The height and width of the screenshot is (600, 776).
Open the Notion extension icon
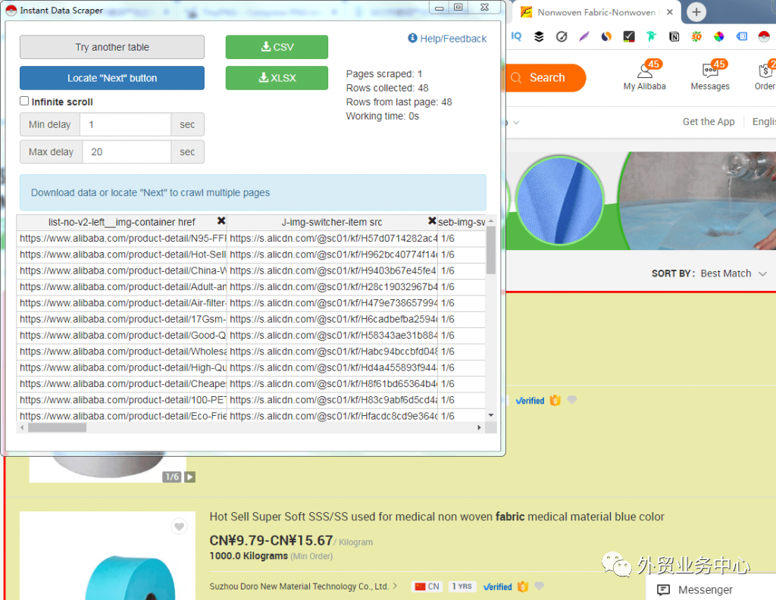click(x=674, y=36)
